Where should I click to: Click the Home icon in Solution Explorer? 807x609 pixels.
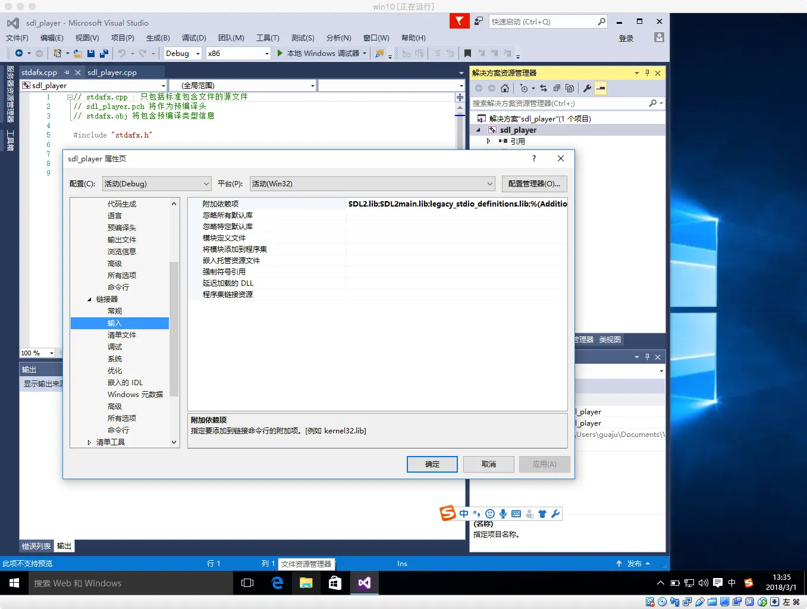tap(505, 88)
